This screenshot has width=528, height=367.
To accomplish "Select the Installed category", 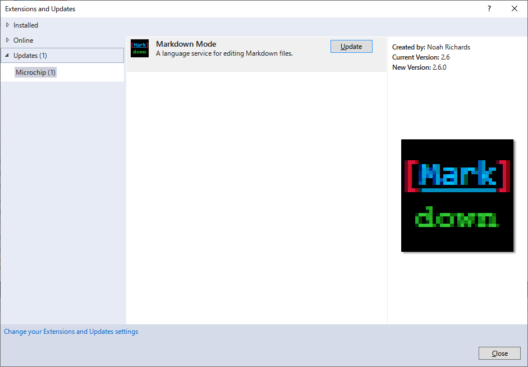I will pyautogui.click(x=26, y=25).
